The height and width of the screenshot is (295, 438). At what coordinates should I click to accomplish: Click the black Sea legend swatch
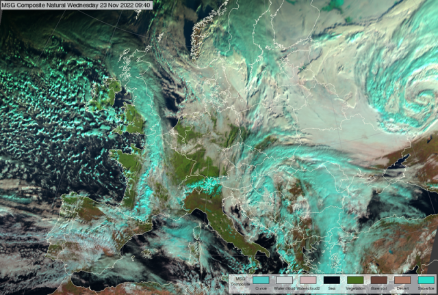[332, 281]
